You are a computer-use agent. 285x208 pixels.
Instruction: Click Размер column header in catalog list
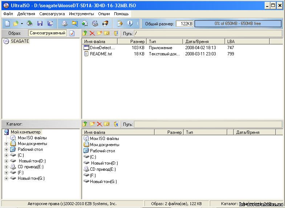169,132
